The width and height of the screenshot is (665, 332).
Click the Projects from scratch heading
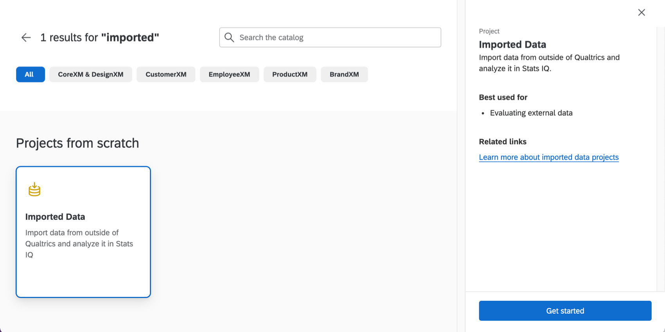[x=77, y=143]
